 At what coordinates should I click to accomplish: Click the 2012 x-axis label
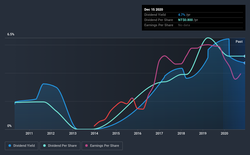[51, 133]
